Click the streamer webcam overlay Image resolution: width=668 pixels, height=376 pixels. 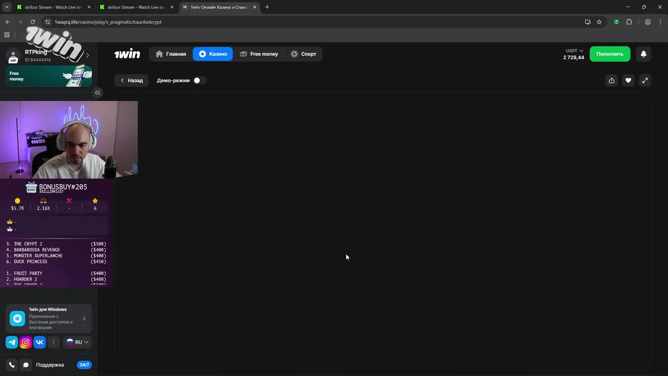click(69, 139)
